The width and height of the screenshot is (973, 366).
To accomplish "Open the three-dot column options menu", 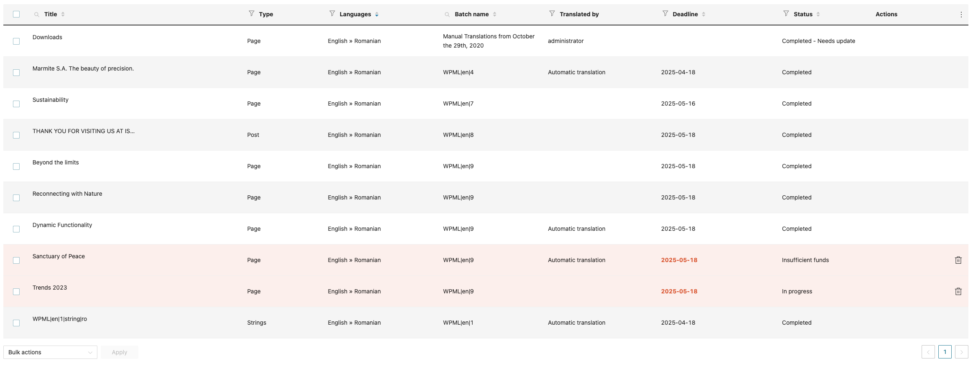I will click(x=961, y=15).
